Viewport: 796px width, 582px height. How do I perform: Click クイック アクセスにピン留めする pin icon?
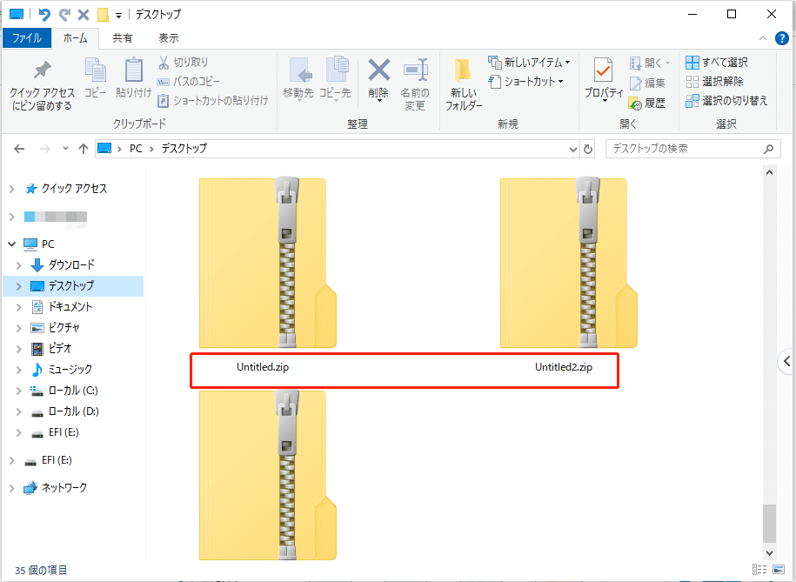42,70
